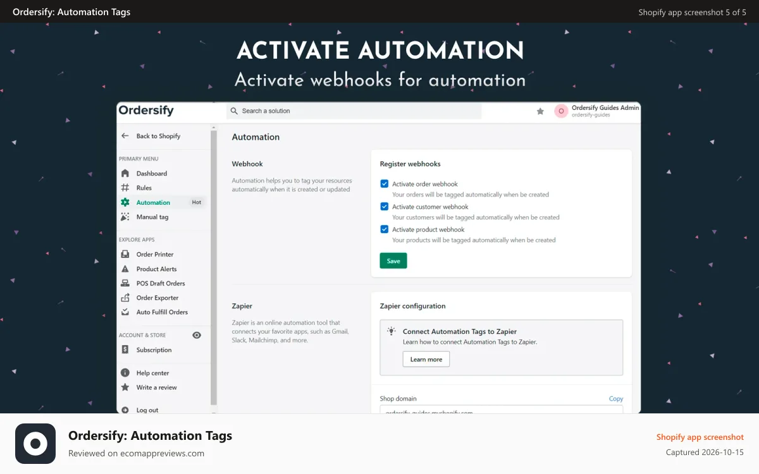Click the Subscription dollar icon
This screenshot has width=759, height=474.
tap(125, 349)
